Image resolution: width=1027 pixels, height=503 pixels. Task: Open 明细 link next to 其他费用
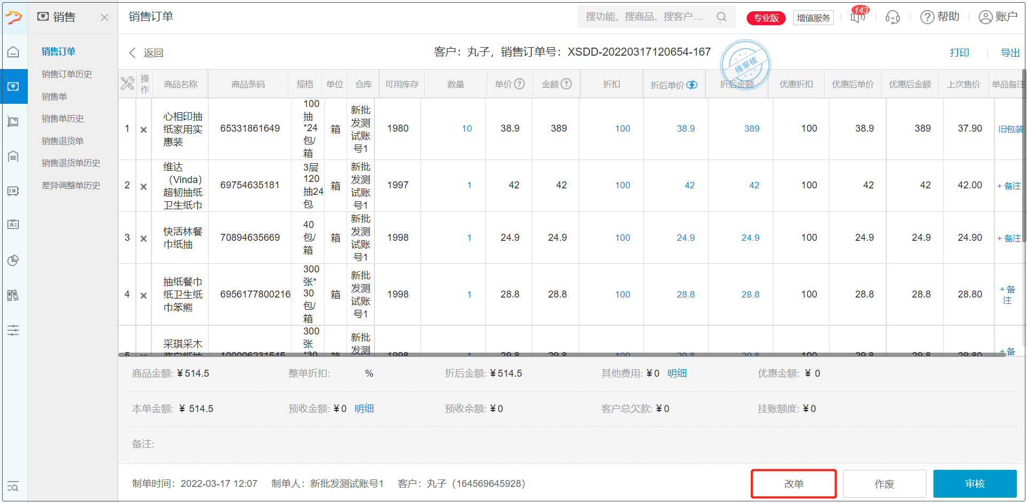[x=677, y=374]
